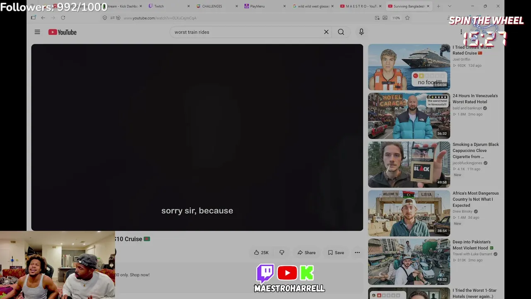The width and height of the screenshot is (531, 299).
Task: Select the Stream - Kick Dashboard tab
Action: (x=120, y=6)
